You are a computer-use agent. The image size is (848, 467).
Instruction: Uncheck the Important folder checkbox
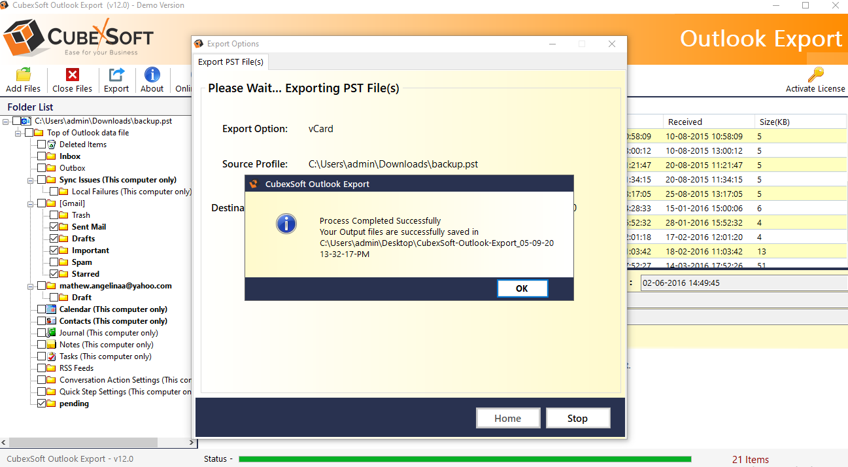click(54, 251)
